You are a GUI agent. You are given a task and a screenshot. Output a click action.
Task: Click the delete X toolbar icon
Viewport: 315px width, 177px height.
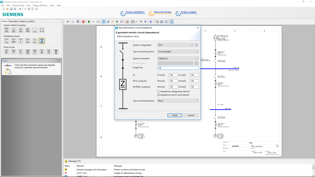click(x=20, y=9)
